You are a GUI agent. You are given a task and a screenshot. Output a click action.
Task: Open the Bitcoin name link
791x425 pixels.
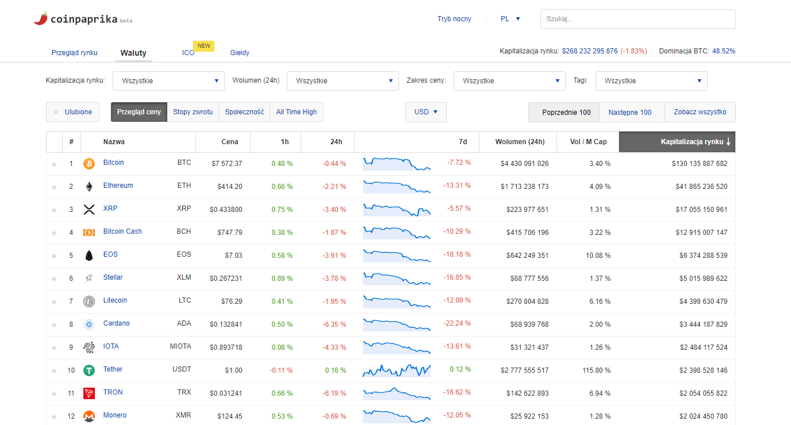pyautogui.click(x=113, y=163)
